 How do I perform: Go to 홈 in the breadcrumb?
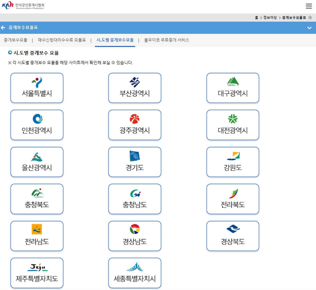256,18
